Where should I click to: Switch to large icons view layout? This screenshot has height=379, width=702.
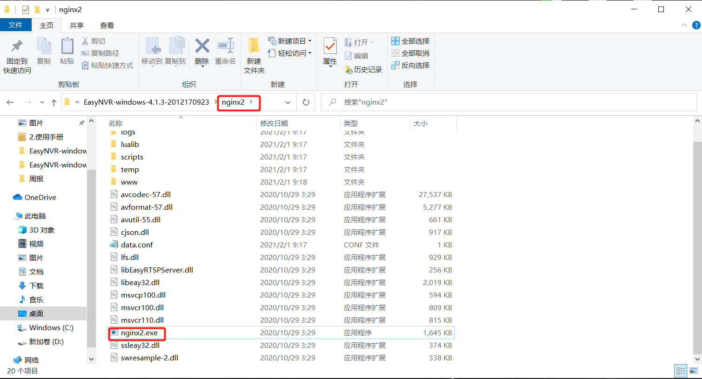[693, 371]
